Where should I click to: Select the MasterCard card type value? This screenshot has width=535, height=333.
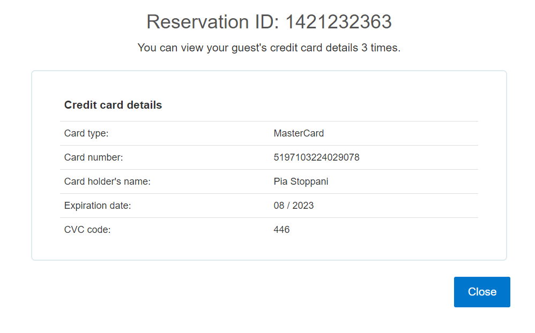(x=299, y=133)
